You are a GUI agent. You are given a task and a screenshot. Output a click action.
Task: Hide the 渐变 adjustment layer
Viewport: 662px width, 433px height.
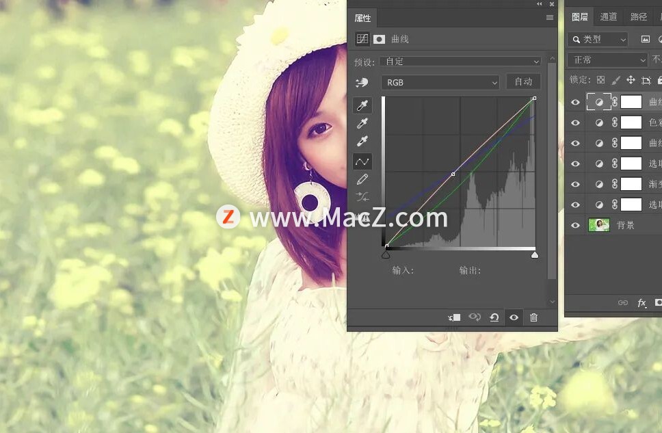(x=575, y=184)
